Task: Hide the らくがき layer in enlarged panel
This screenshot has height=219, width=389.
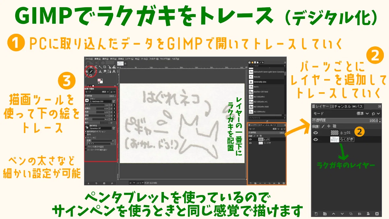Action: pos(315,140)
